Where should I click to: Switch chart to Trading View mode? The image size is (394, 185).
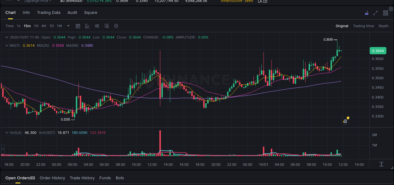pos(363,26)
